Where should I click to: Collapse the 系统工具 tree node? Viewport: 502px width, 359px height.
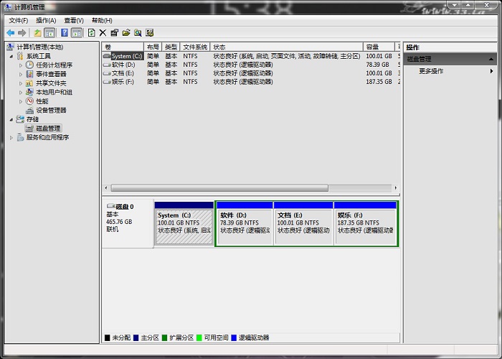(x=11, y=56)
